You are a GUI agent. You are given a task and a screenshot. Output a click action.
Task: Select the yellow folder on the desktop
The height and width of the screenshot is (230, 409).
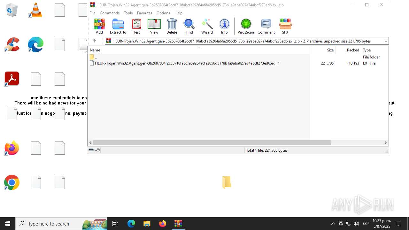[x=227, y=182]
